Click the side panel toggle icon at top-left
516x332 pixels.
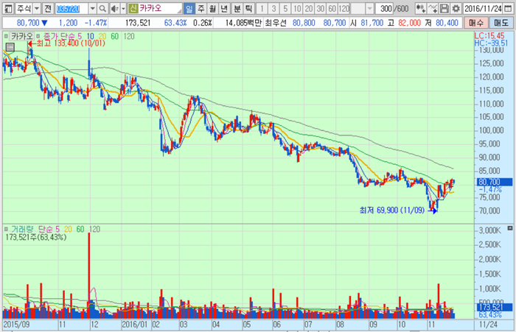[8, 9]
